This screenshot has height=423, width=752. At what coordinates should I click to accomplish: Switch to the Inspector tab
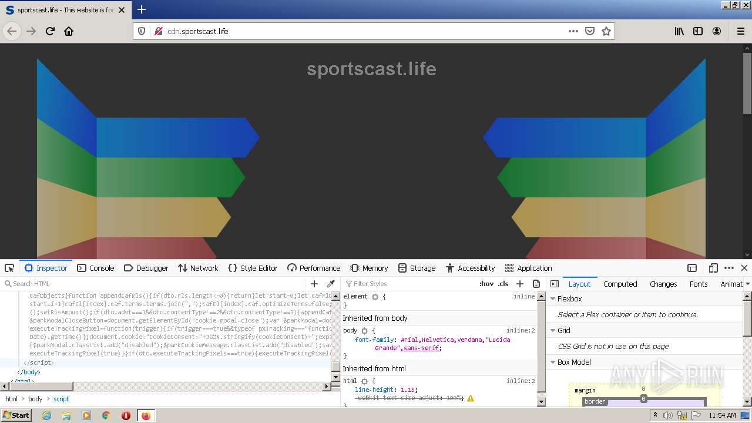pos(46,268)
